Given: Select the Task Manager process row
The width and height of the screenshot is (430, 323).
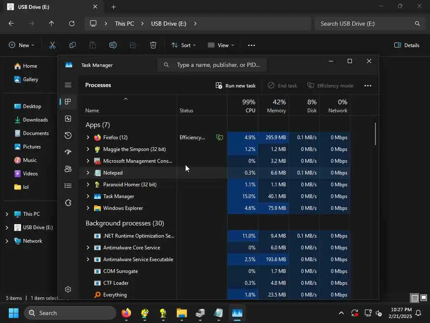Looking at the screenshot, I should pos(215,196).
